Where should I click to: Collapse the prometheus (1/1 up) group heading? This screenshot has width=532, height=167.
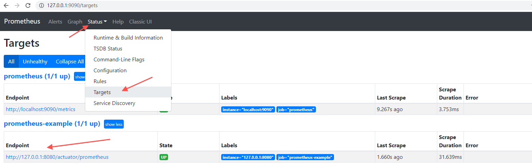coord(37,76)
